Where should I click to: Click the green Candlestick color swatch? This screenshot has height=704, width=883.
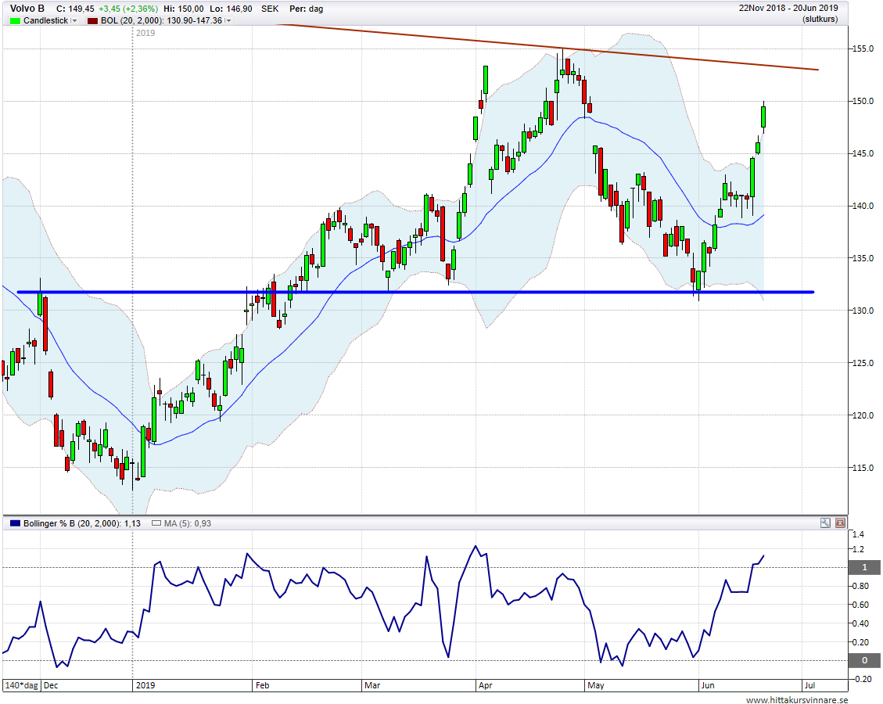(15, 21)
